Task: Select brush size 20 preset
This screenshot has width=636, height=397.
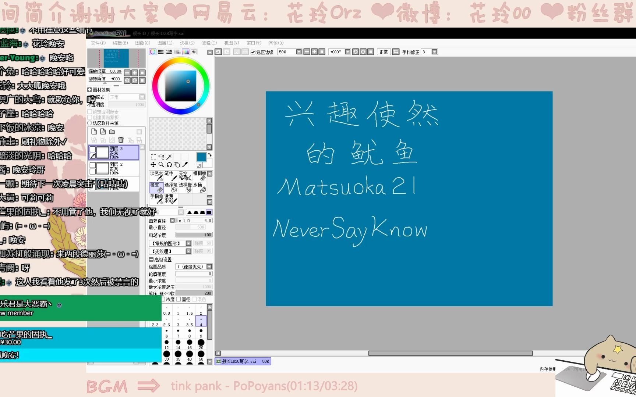Action: coord(201,344)
